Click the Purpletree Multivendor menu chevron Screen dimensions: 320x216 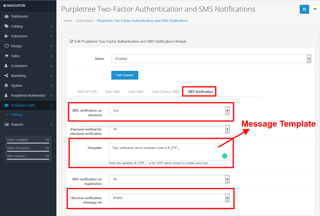click(x=51, y=96)
